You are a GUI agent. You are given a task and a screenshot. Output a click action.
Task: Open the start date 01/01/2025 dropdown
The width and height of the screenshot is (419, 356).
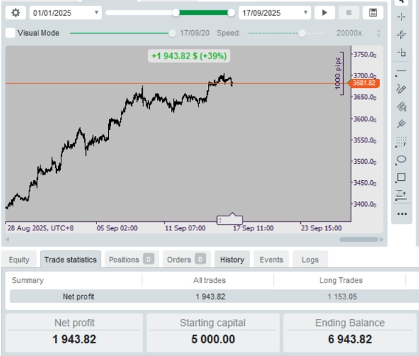point(96,13)
